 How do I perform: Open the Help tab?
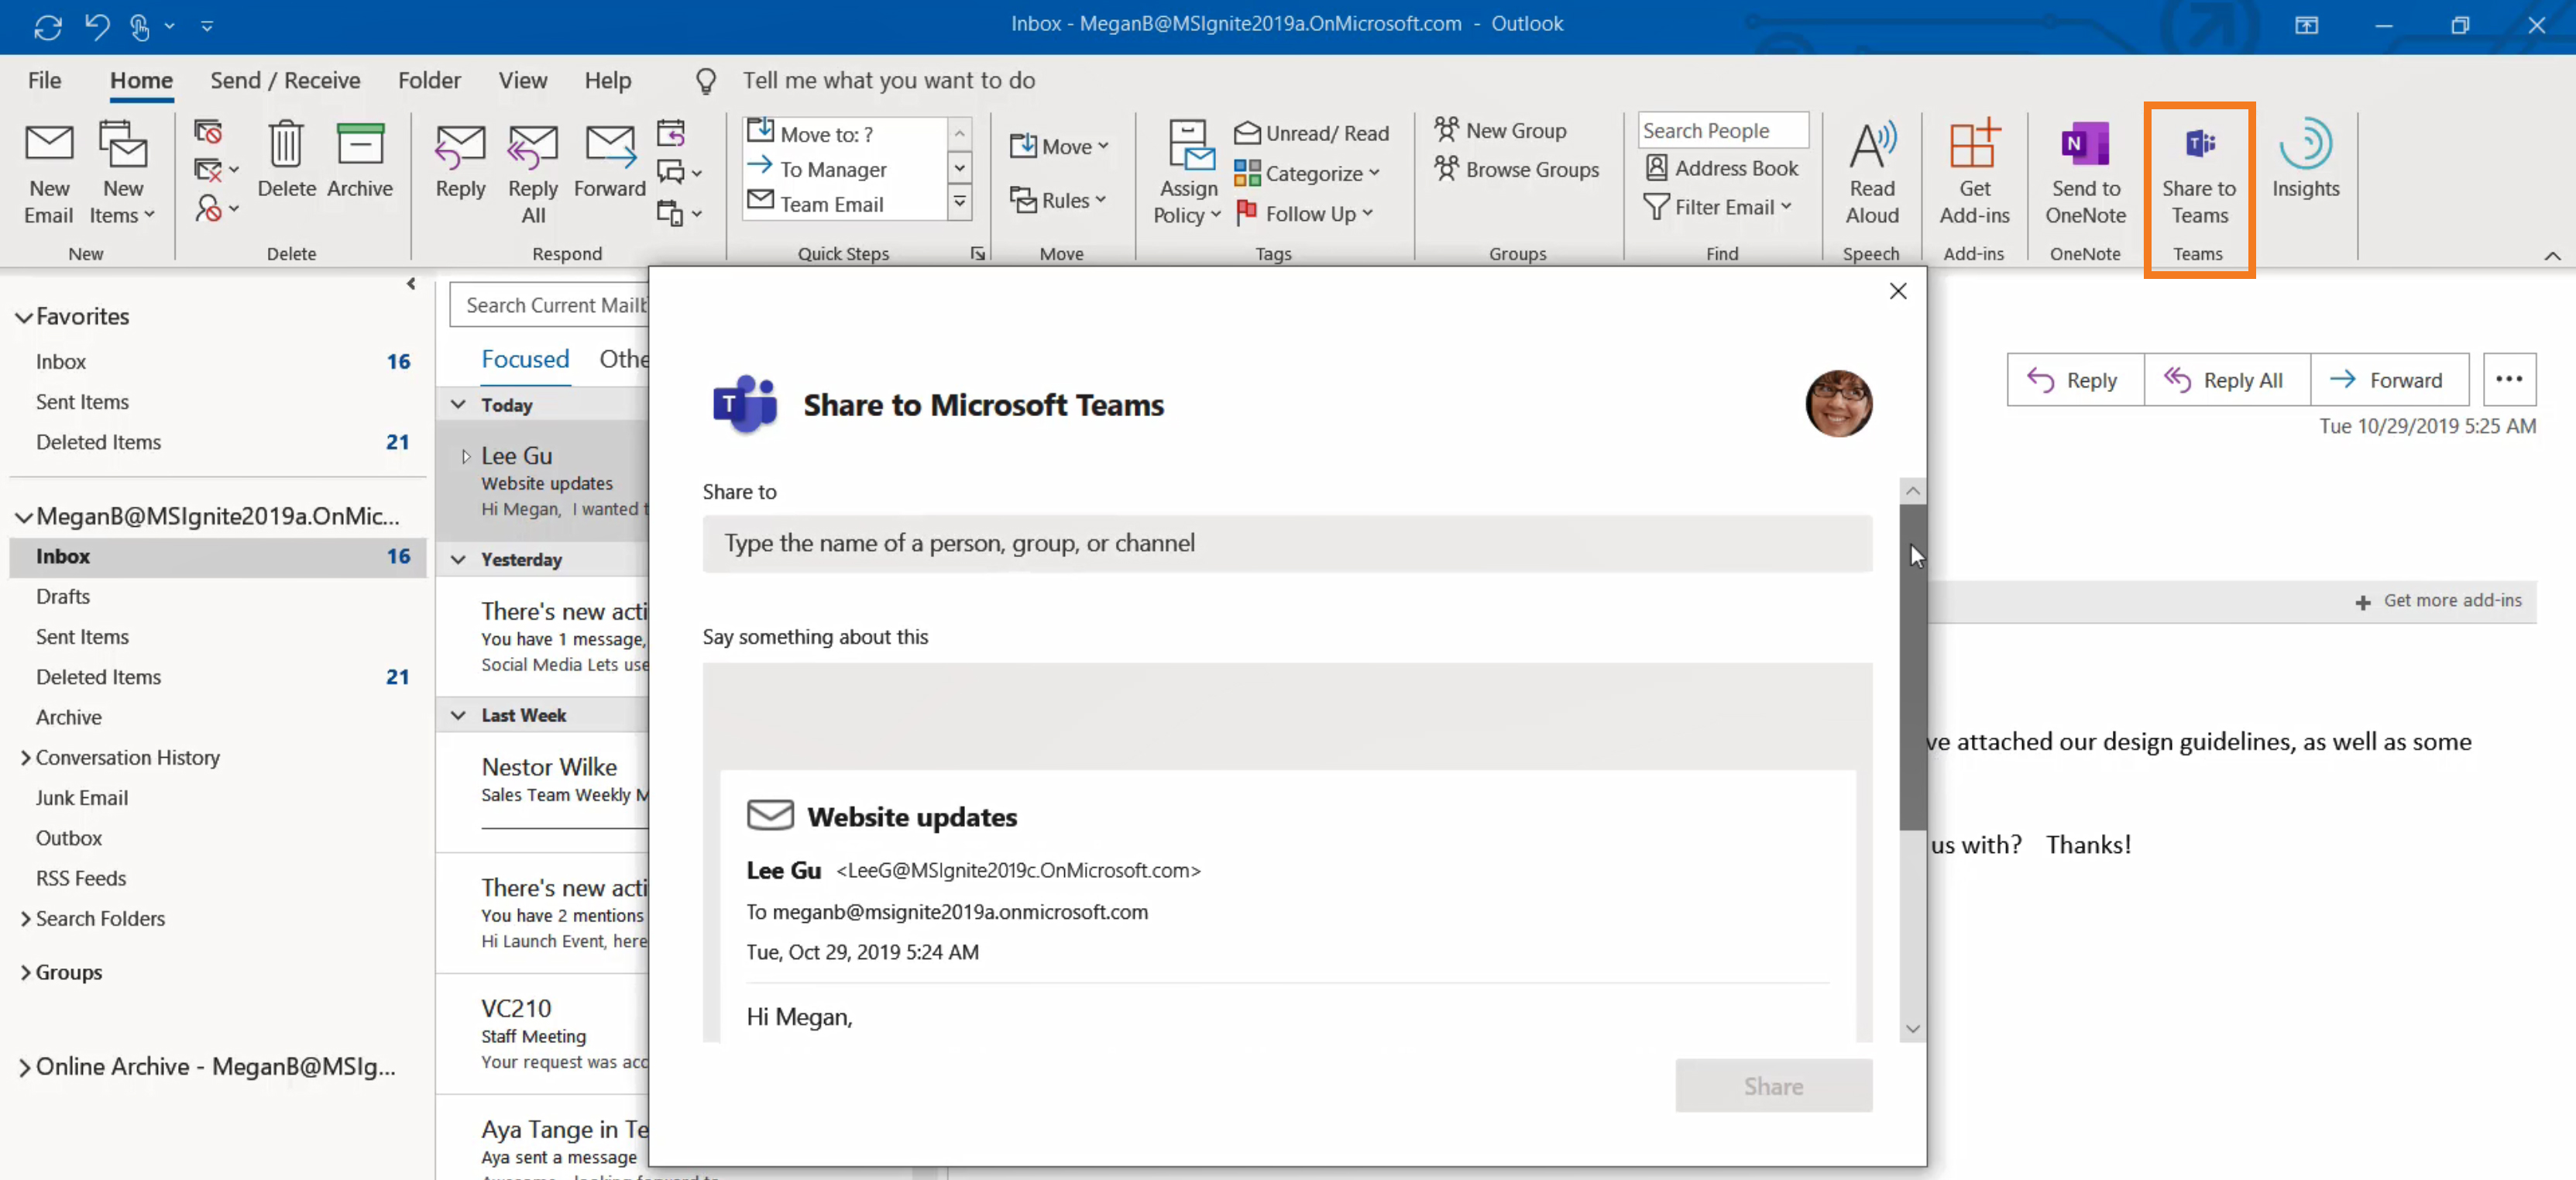click(607, 80)
